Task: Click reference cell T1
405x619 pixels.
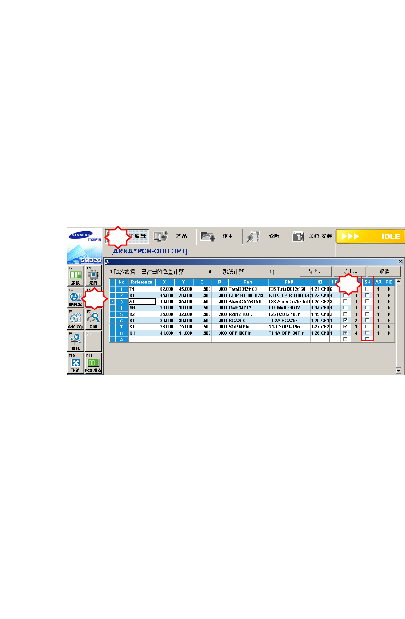Action: click(x=142, y=289)
